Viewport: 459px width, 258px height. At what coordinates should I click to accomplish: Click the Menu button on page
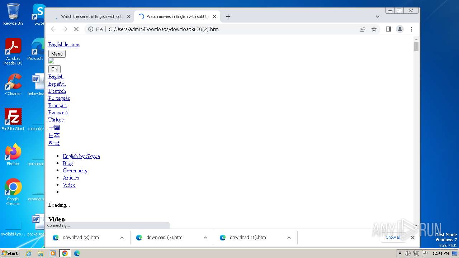(x=57, y=54)
